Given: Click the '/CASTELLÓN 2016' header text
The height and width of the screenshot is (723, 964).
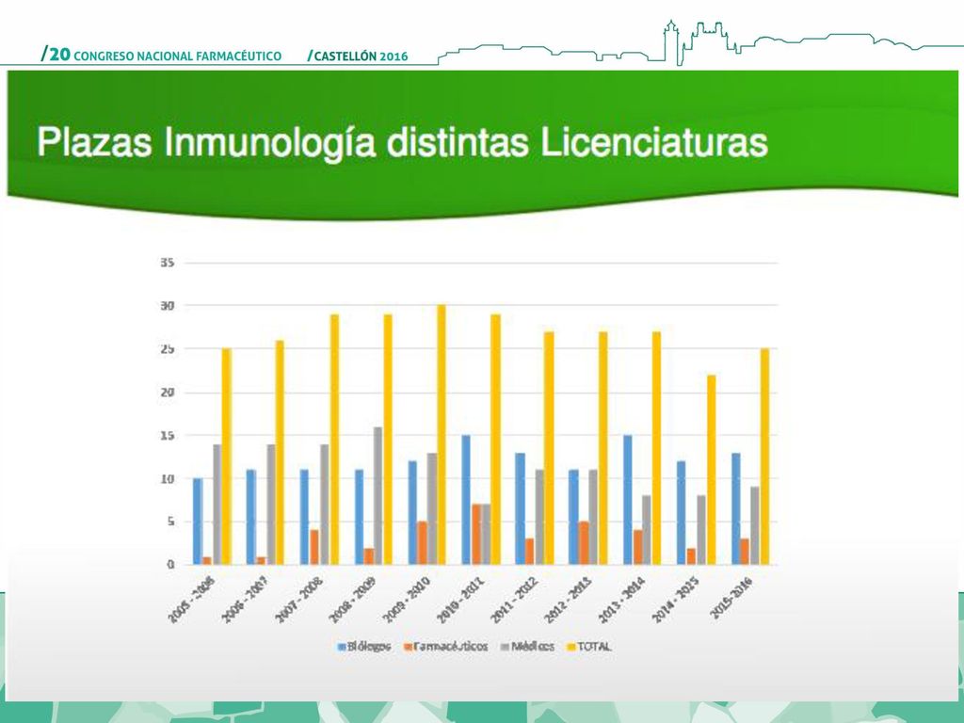Looking at the screenshot, I should pyautogui.click(x=357, y=56).
